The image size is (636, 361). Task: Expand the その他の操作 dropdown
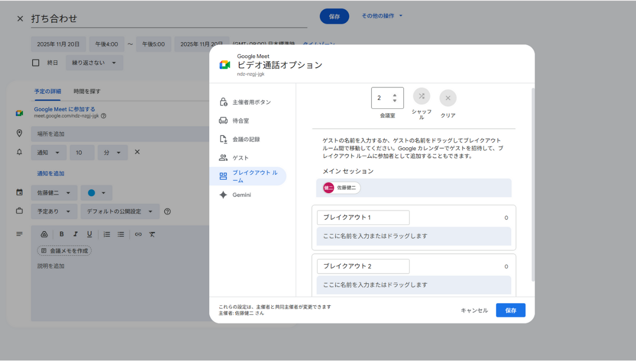click(382, 16)
